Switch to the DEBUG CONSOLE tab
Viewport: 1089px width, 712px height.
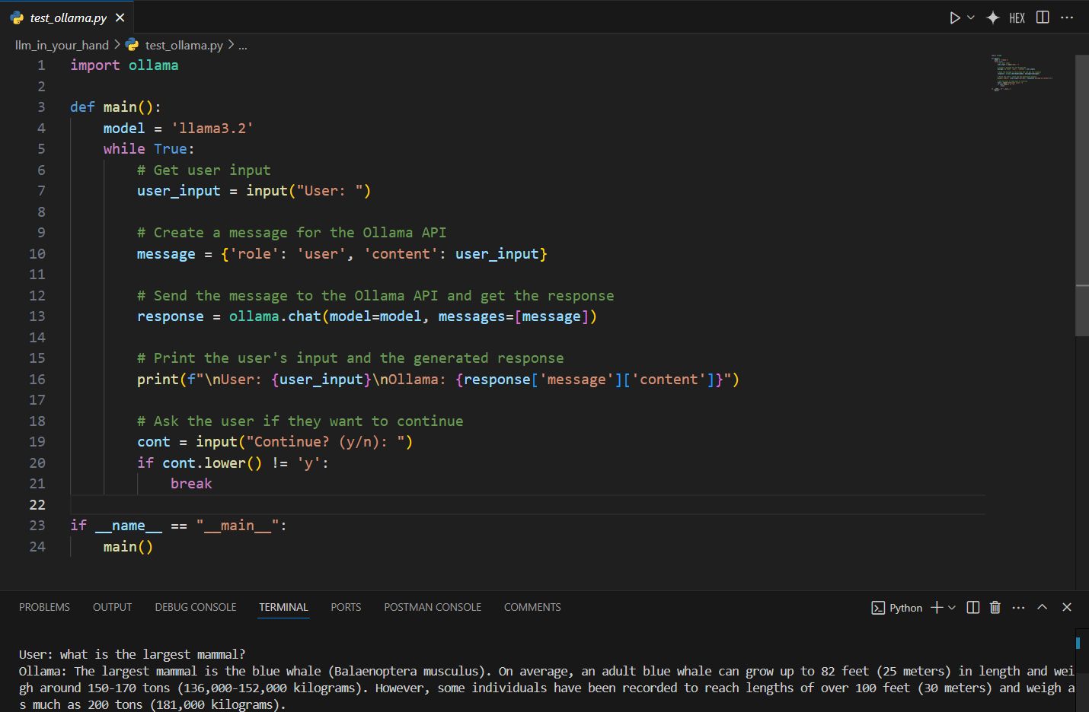196,607
